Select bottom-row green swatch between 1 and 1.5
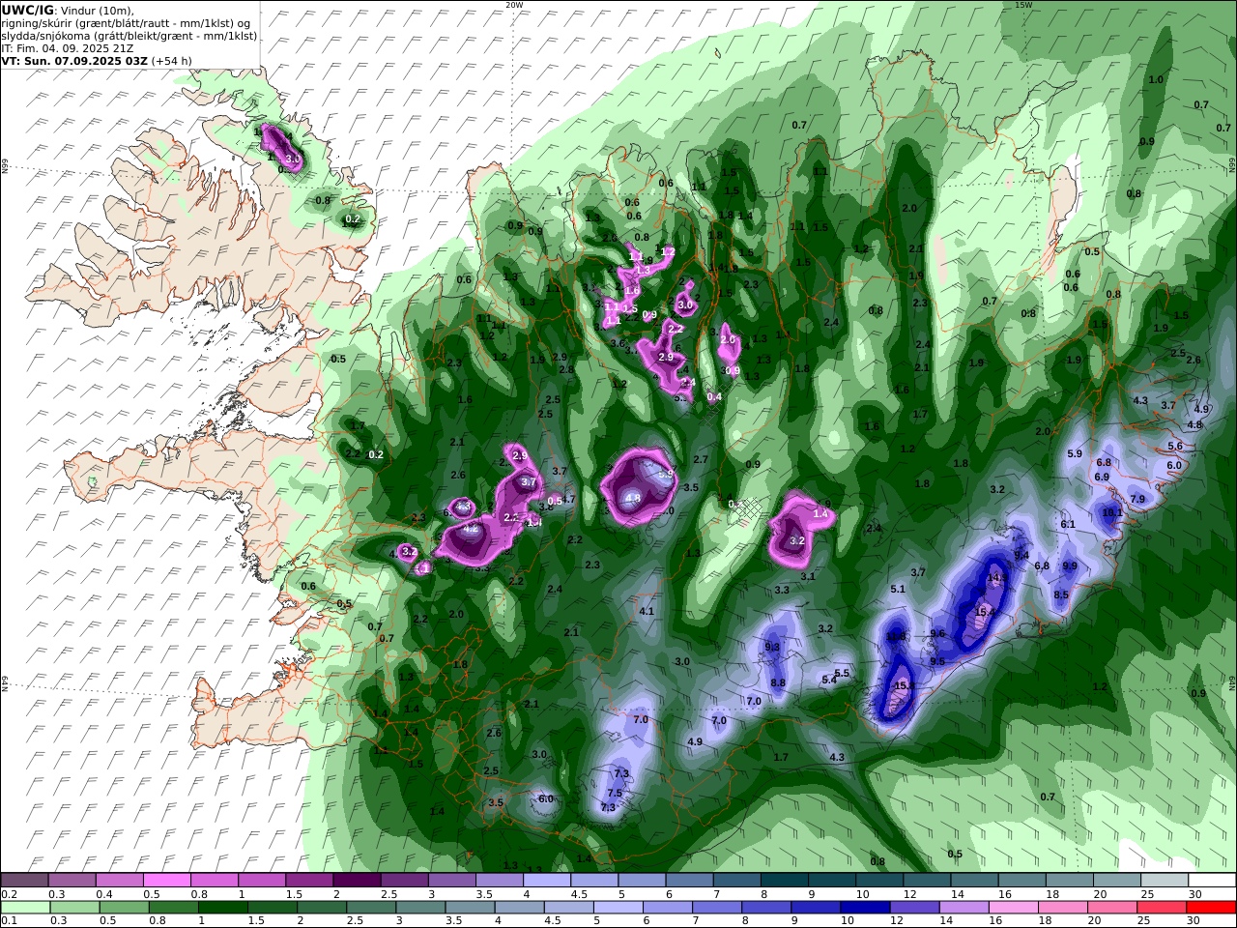This screenshot has width=1237, height=928. (225, 908)
